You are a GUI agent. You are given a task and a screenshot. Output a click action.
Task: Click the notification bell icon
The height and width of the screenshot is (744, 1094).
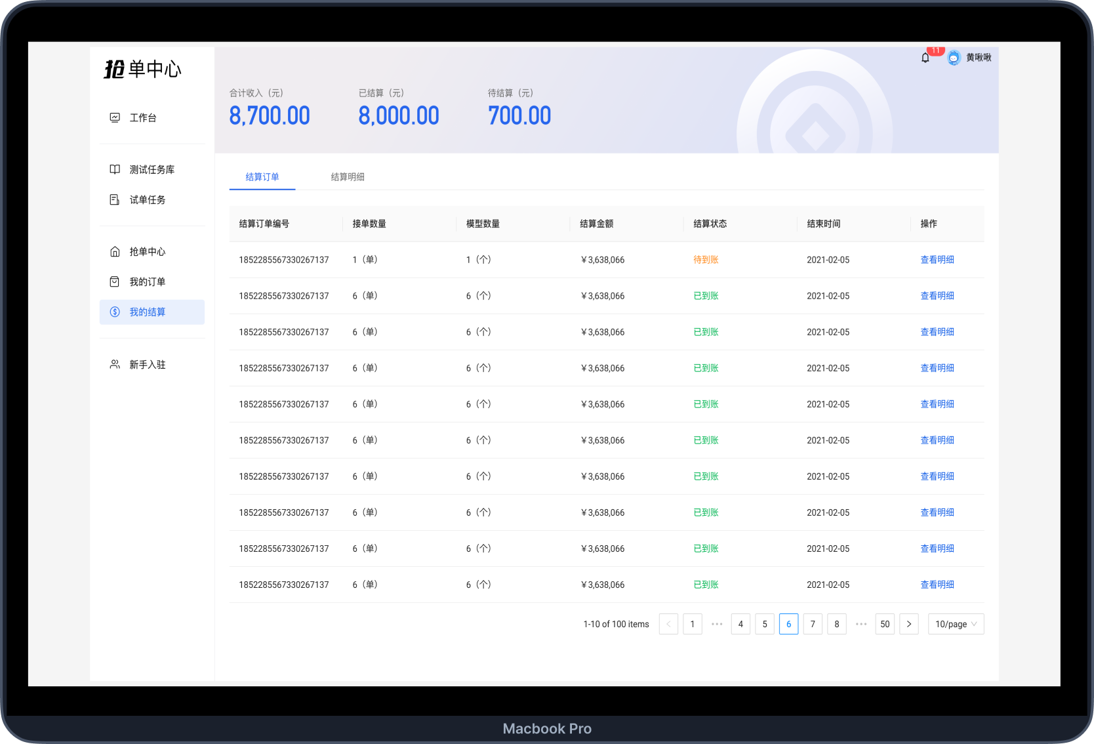[x=925, y=58]
